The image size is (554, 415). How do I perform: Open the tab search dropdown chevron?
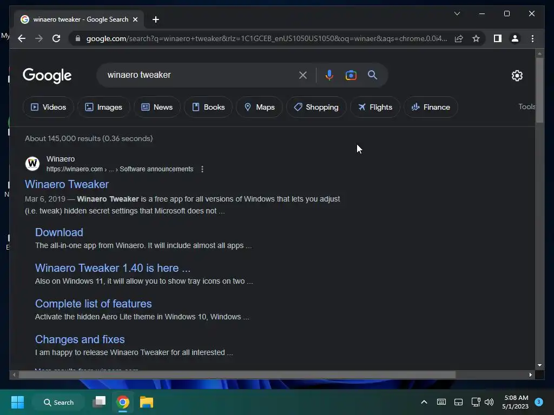pos(457,14)
